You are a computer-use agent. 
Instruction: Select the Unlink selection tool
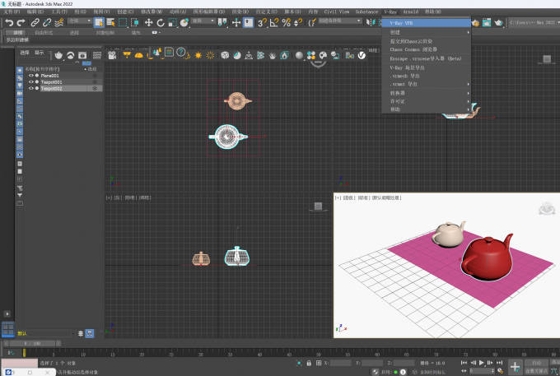pos(47,22)
